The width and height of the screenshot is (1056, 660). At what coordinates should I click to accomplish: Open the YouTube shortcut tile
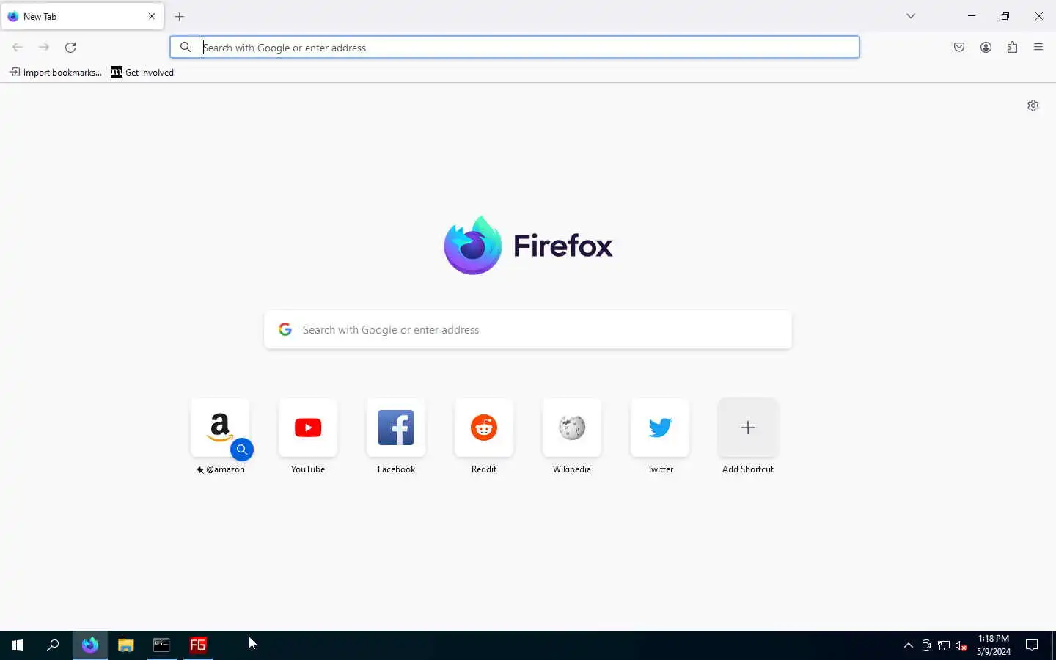(x=308, y=428)
